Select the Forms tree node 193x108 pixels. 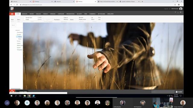tap(18, 41)
